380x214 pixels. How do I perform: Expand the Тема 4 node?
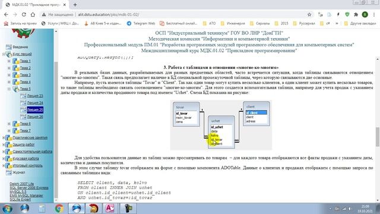[9, 82]
